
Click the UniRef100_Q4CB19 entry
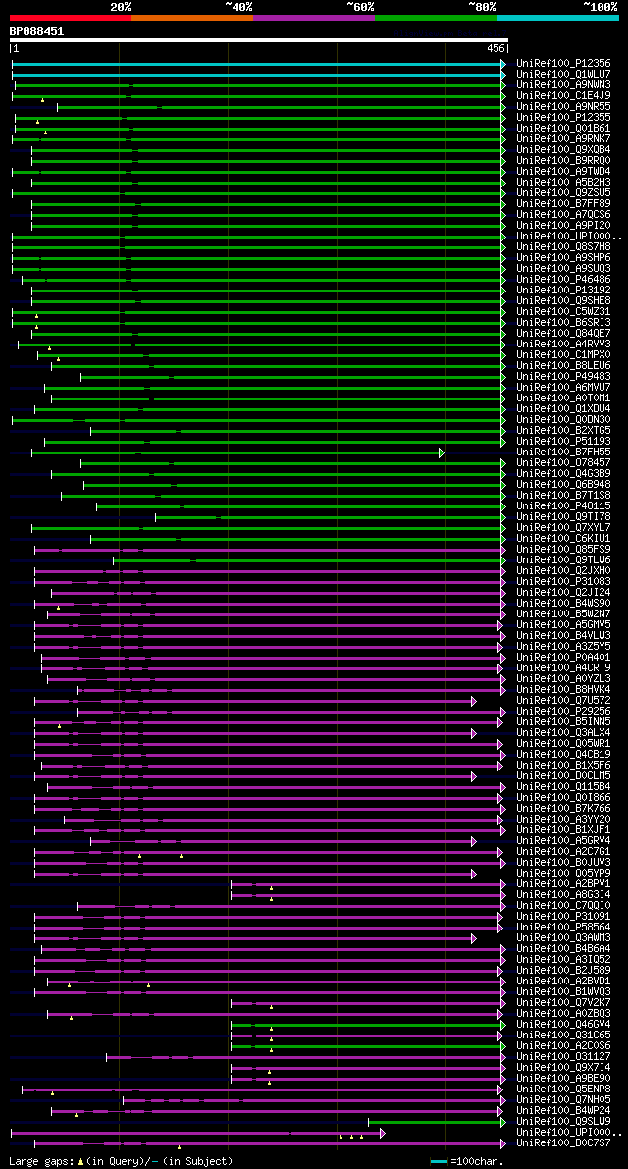click(x=563, y=755)
